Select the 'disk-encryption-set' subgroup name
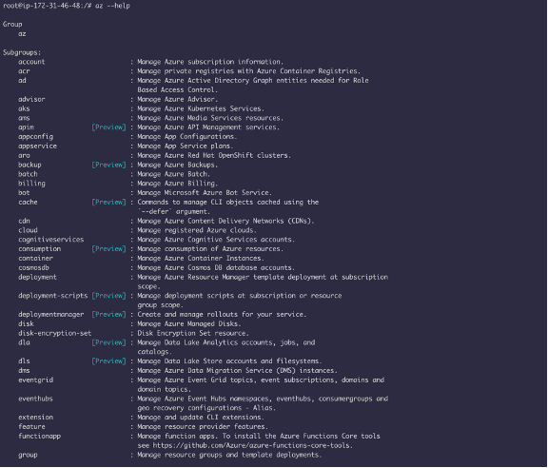 click(x=55, y=333)
